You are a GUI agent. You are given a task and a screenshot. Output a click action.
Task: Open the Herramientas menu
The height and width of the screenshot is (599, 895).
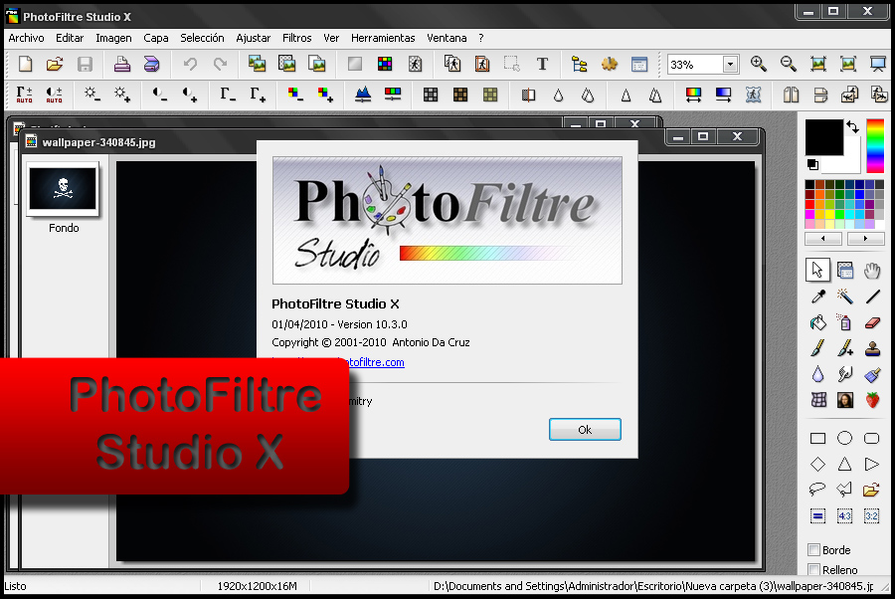pos(383,38)
